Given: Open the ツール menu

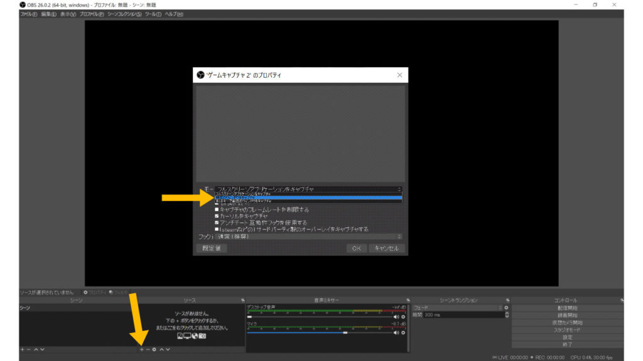Looking at the screenshot, I should (153, 14).
